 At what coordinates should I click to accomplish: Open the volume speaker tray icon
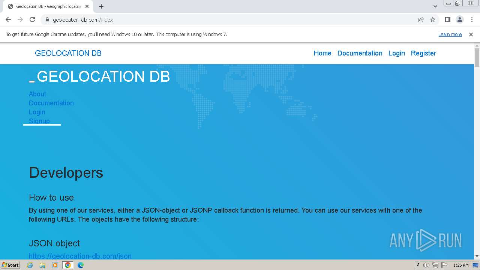426,265
